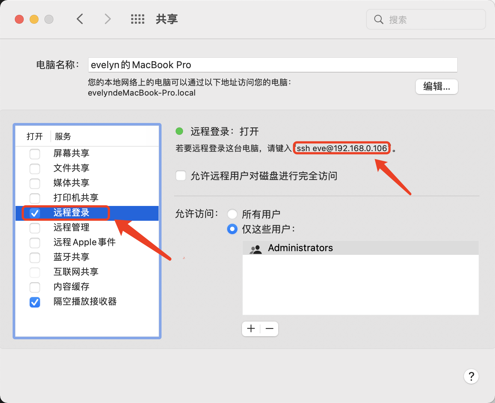Select the 远程登录 service row

coord(87,213)
